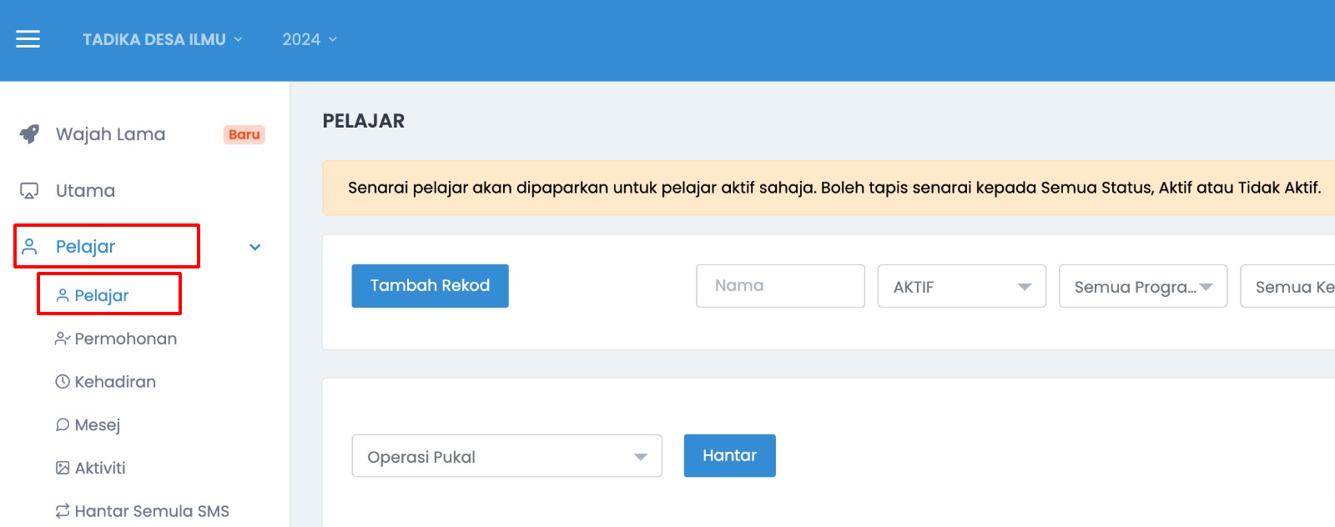The width and height of the screenshot is (1335, 527).
Task: Click the person icon of Pelajar section
Action: click(x=29, y=247)
